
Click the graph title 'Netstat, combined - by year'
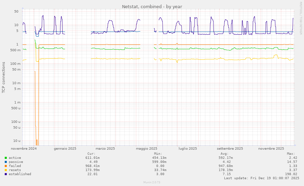coord(152,6)
